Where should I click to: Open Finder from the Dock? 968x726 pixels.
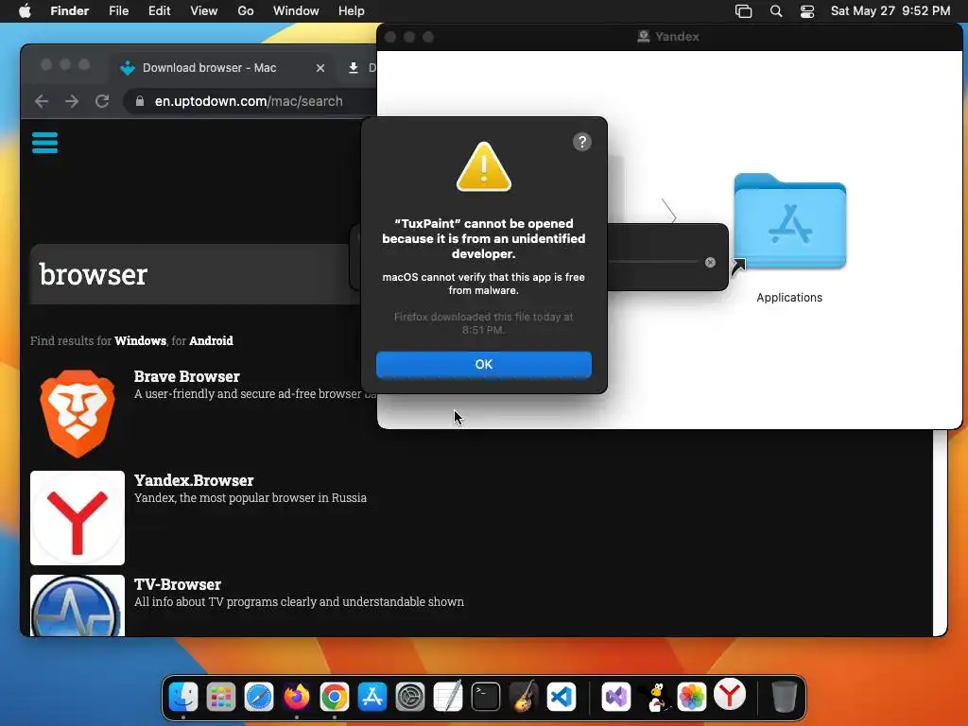pos(183,697)
